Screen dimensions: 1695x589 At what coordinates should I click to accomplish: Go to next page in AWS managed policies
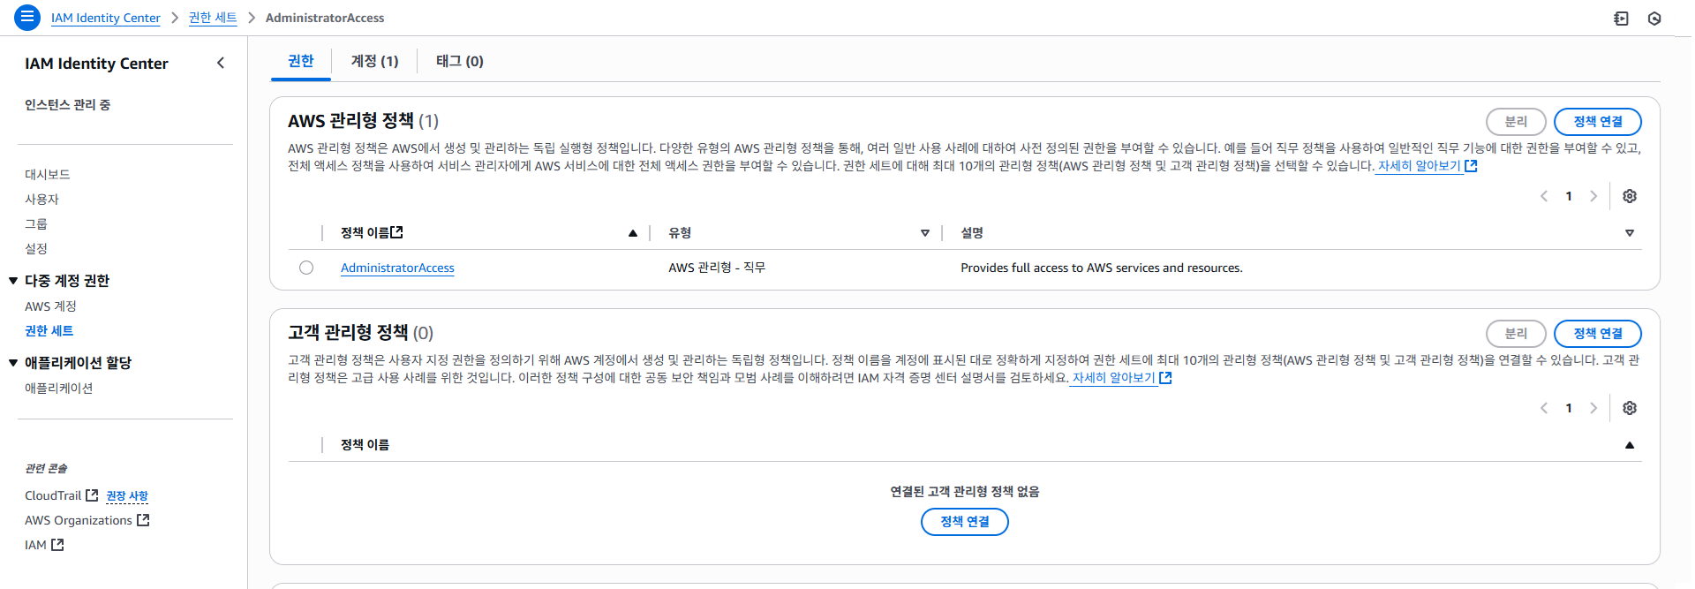[x=1593, y=196]
